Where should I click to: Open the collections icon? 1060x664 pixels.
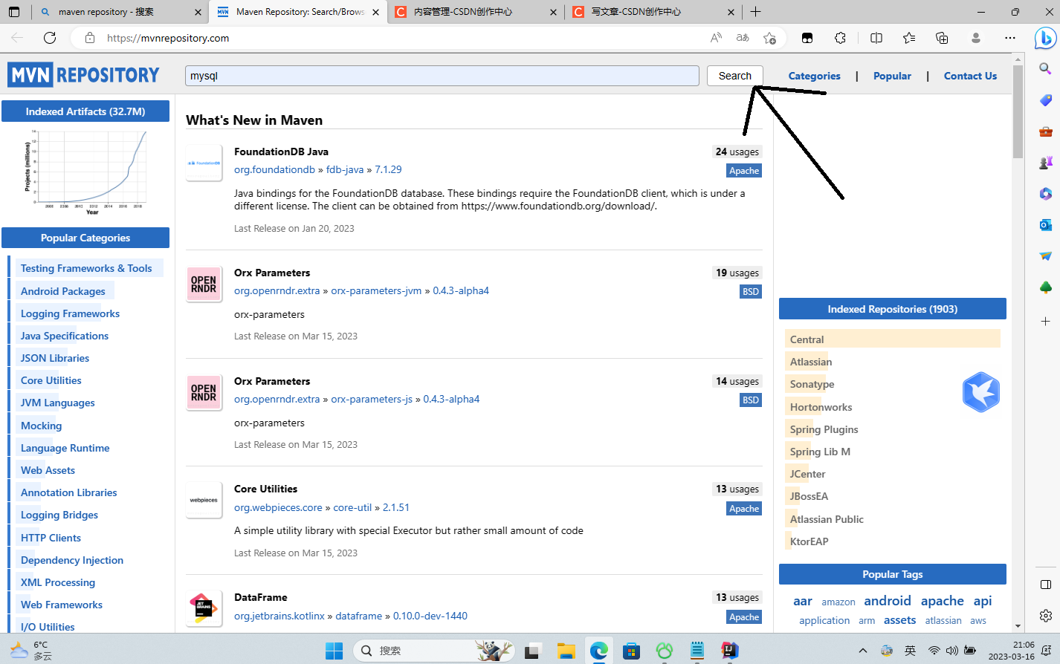point(942,38)
